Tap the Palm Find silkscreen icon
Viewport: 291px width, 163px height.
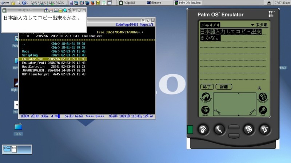coord(263,111)
